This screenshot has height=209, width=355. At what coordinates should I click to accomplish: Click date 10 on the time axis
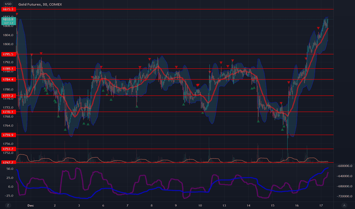coord(200,205)
